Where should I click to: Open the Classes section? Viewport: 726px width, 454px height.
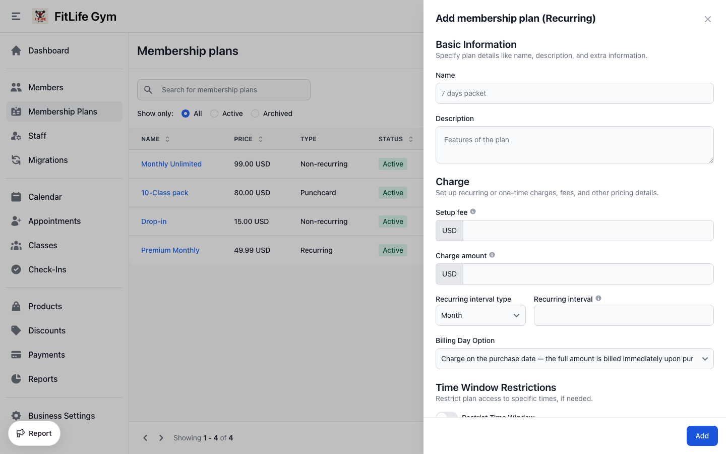point(42,245)
